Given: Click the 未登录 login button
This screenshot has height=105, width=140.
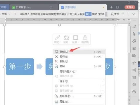Looking at the screenshot, I should [130, 7].
